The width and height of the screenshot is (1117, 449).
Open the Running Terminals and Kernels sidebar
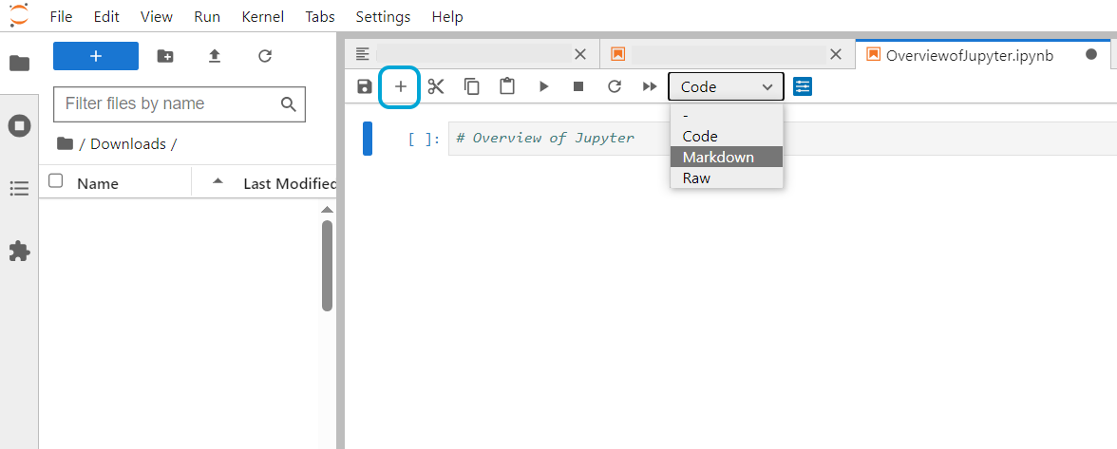pos(19,125)
